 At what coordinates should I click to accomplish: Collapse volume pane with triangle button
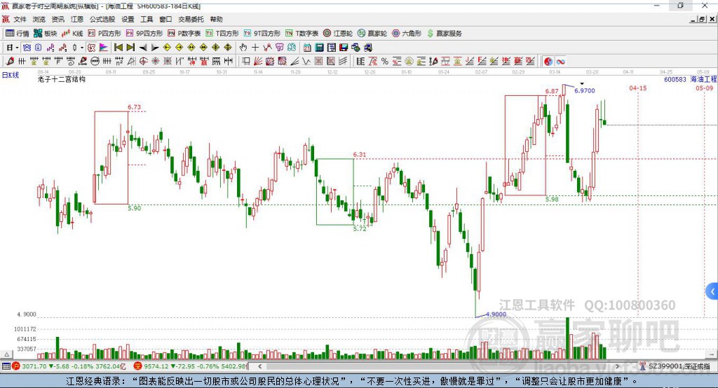pos(6,354)
